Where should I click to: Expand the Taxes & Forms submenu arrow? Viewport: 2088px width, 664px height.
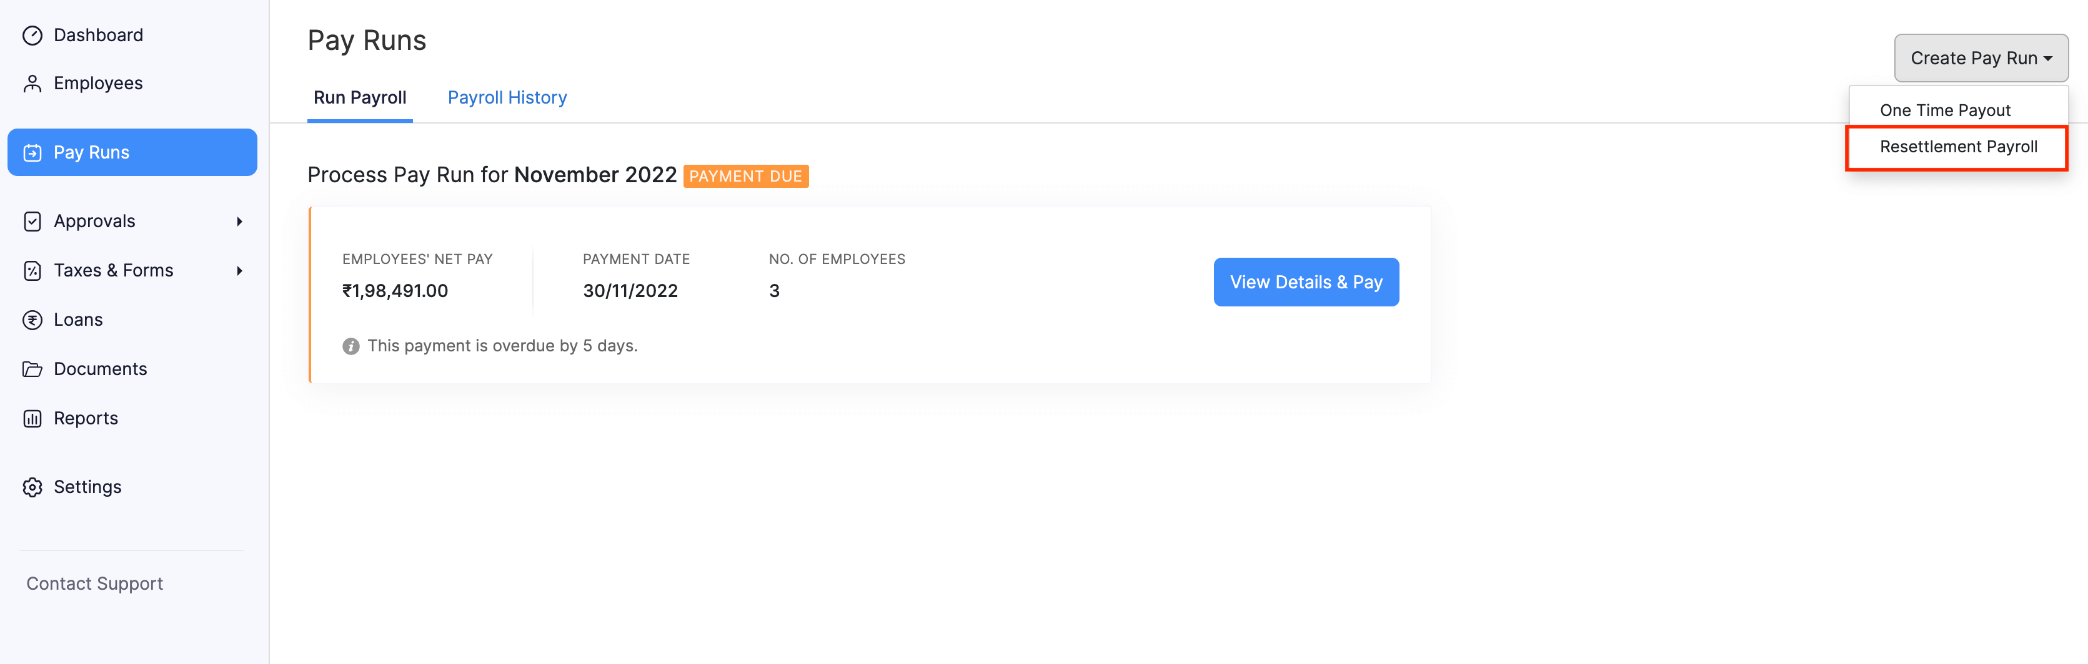(239, 270)
